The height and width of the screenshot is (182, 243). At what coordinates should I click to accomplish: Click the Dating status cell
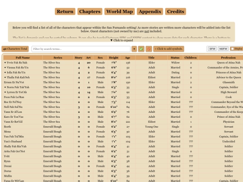click(x=175, y=72)
